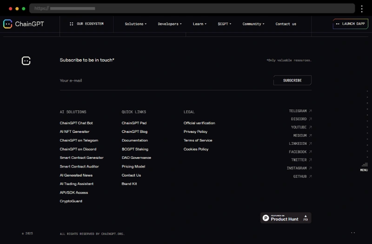Open CryptoGuard link

coord(71,201)
